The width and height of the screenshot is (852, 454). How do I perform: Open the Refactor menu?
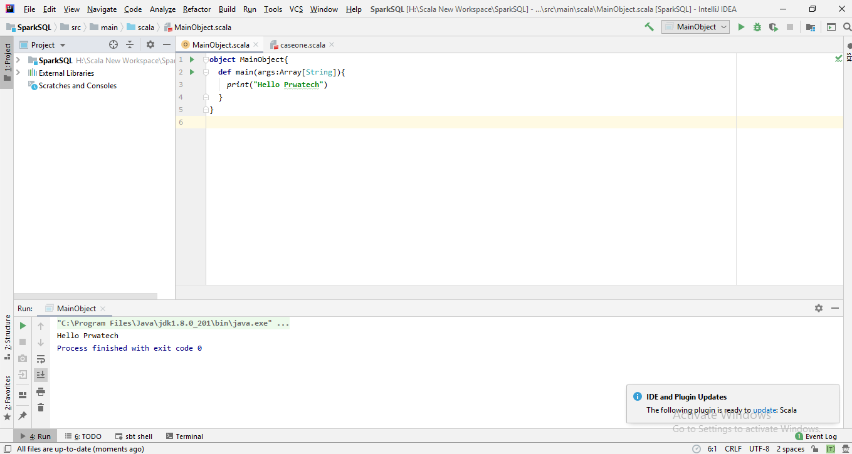coord(197,9)
